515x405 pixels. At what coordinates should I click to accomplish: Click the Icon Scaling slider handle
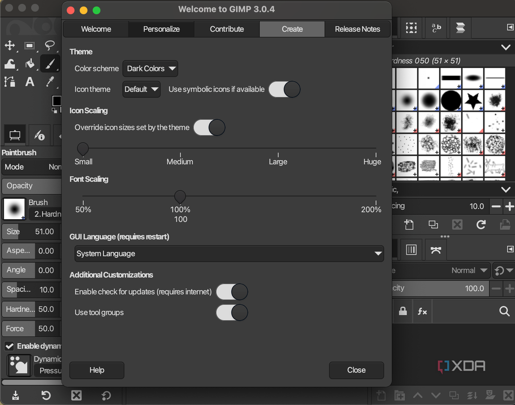[83, 149]
